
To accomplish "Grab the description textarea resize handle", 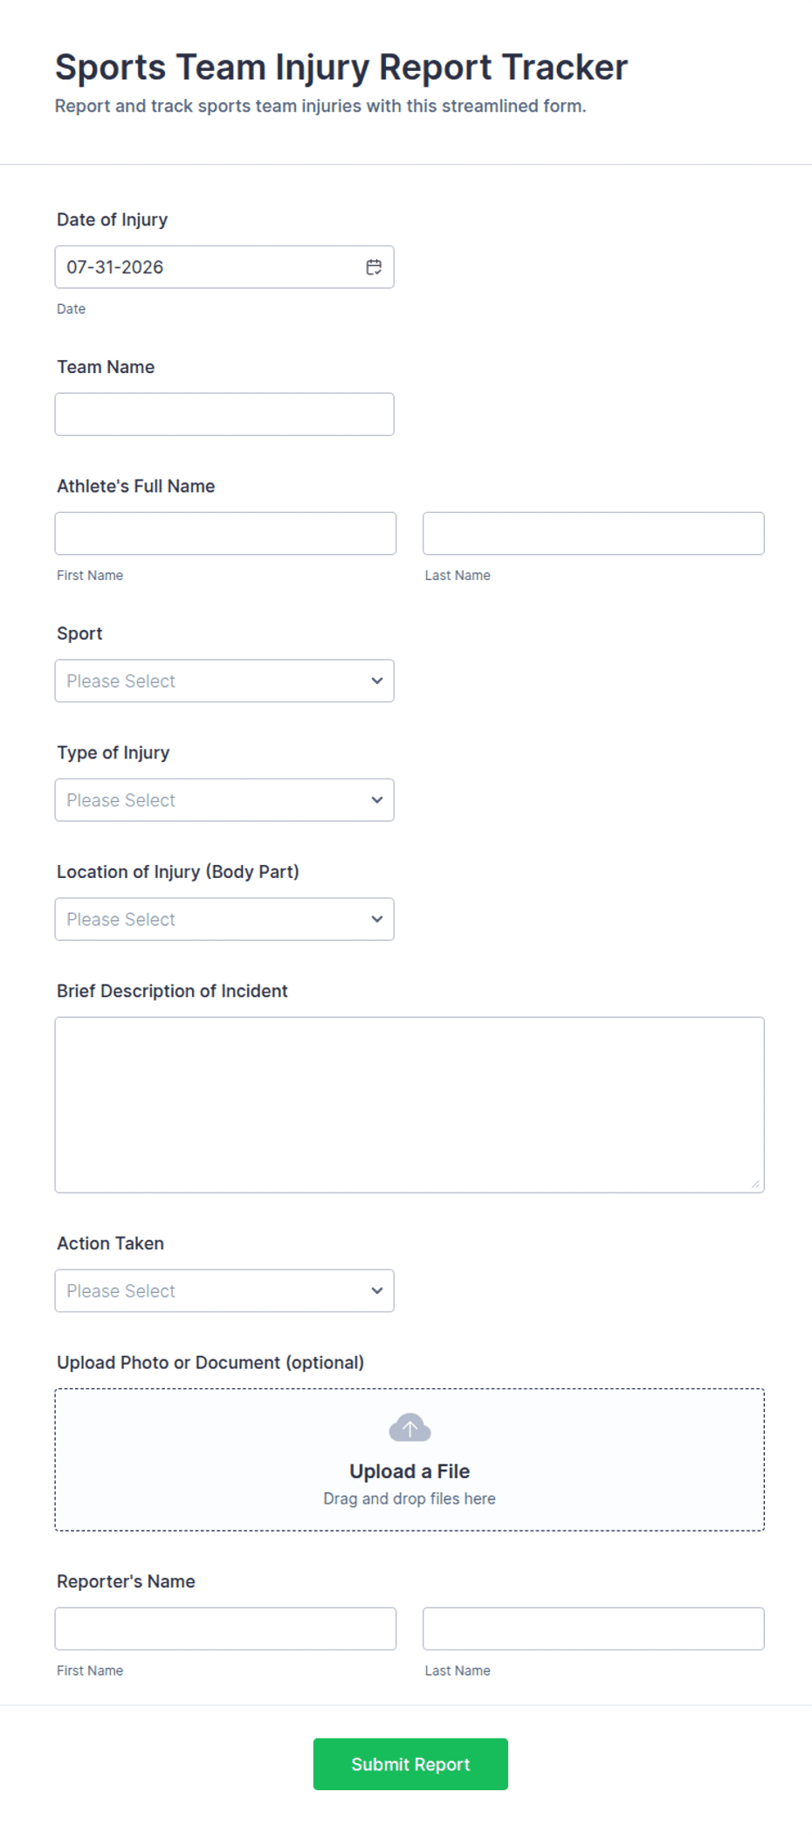I will [755, 1184].
